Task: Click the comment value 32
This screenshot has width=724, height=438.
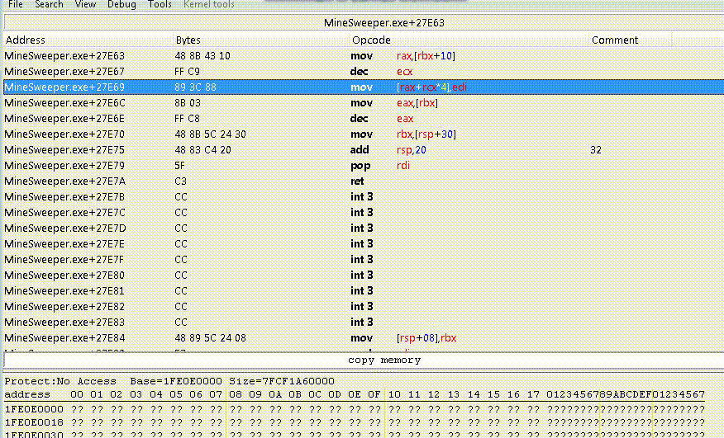Action: coord(596,150)
